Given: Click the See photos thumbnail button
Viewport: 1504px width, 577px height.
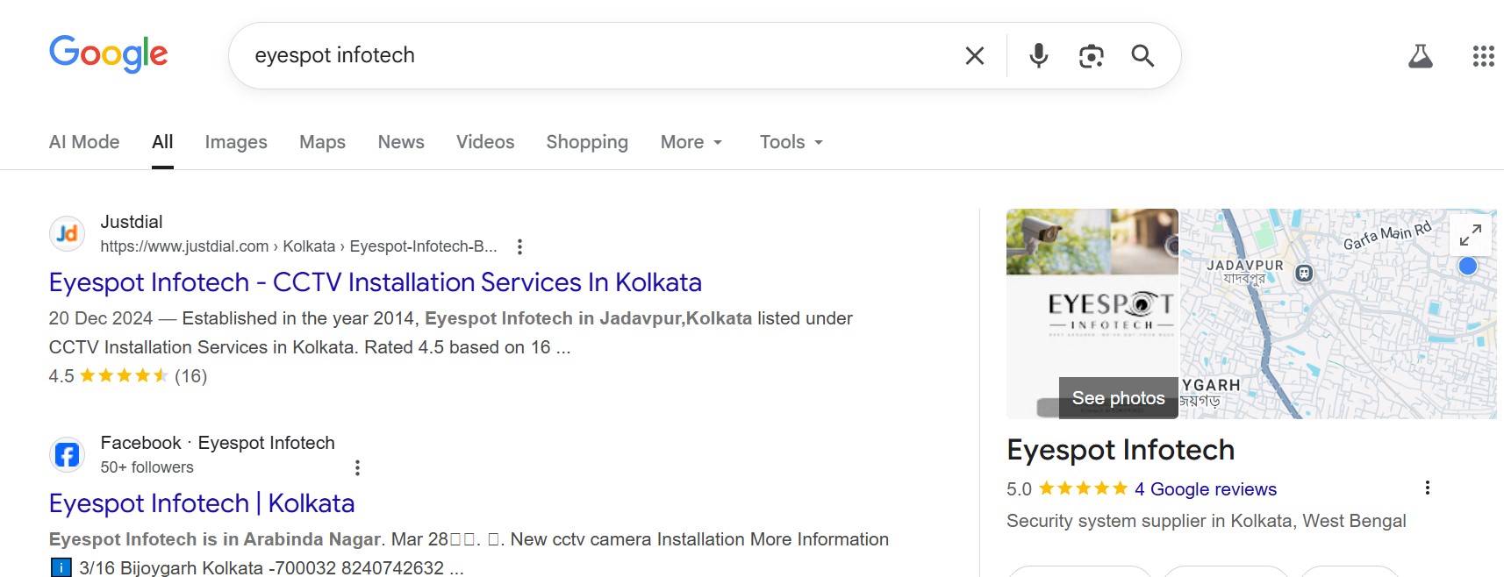Looking at the screenshot, I should tap(1118, 398).
